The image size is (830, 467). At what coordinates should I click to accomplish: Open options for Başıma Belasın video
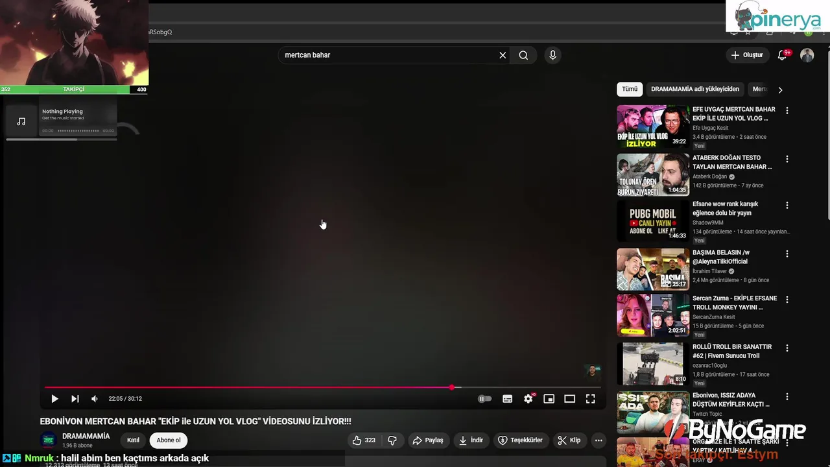pos(787,254)
